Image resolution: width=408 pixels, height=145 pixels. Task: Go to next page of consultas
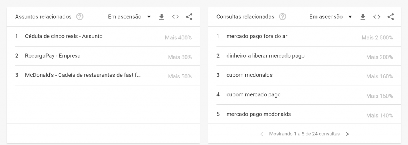(347, 134)
